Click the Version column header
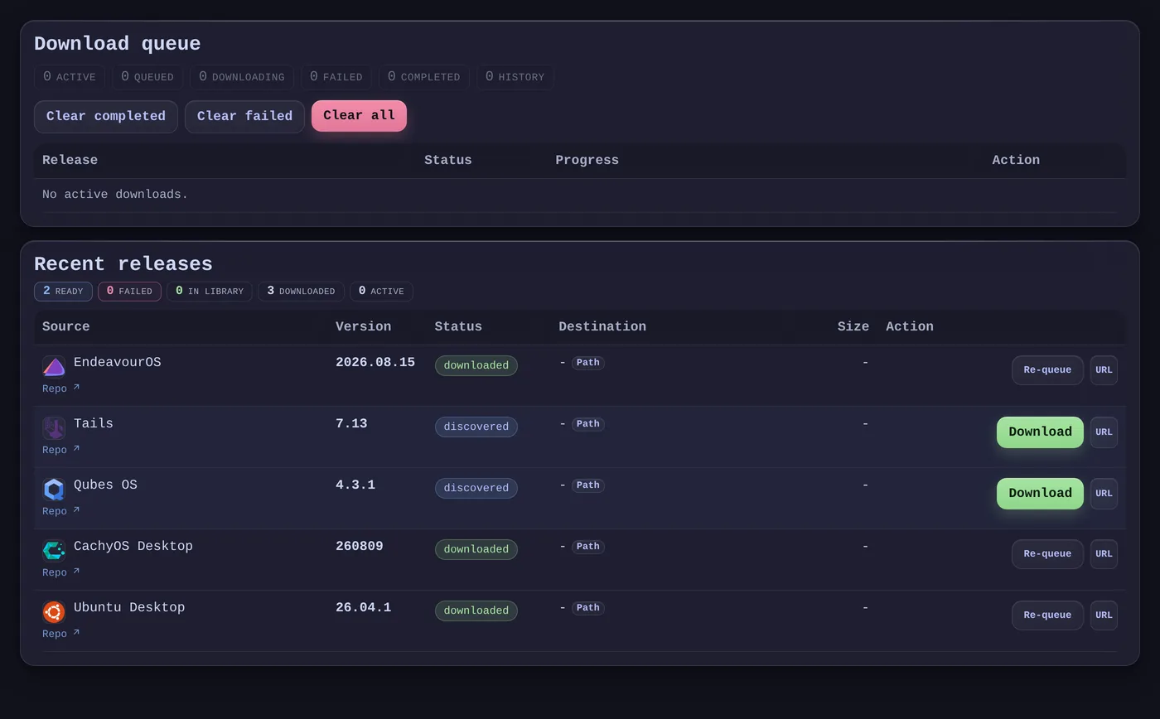This screenshot has height=719, width=1160. 363,326
